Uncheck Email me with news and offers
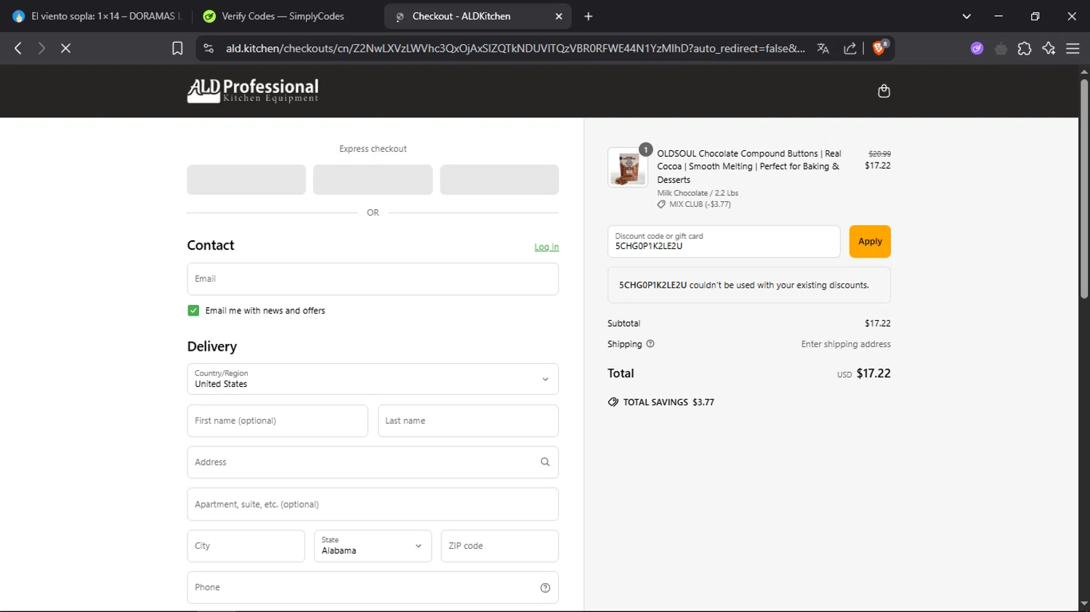The image size is (1090, 612). tap(193, 310)
